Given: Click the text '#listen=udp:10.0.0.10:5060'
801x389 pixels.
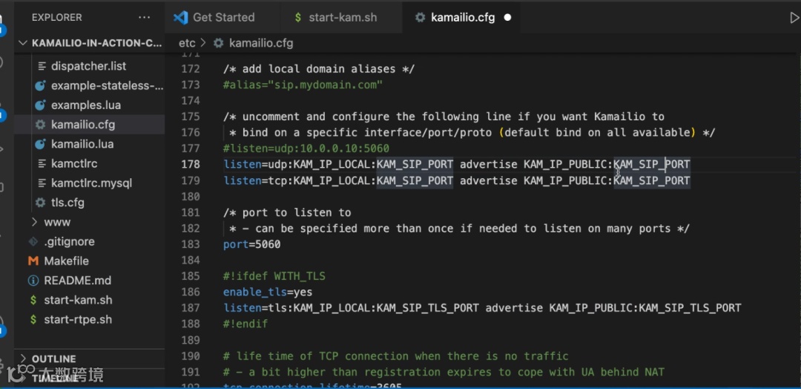Looking at the screenshot, I should [306, 148].
